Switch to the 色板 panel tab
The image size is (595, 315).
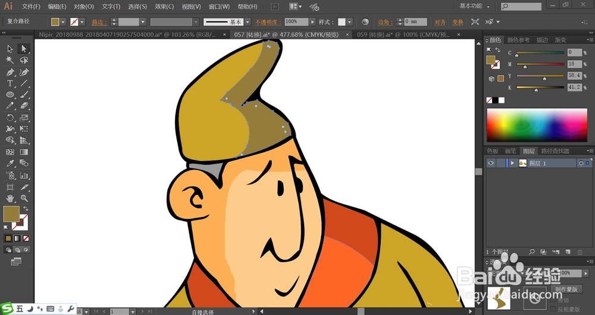coord(493,151)
